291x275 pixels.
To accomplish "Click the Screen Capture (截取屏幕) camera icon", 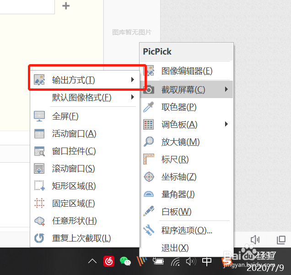I will tap(149, 90).
